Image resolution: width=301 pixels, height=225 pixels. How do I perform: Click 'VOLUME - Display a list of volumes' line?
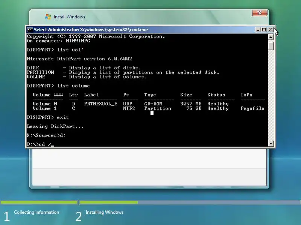[87, 77]
